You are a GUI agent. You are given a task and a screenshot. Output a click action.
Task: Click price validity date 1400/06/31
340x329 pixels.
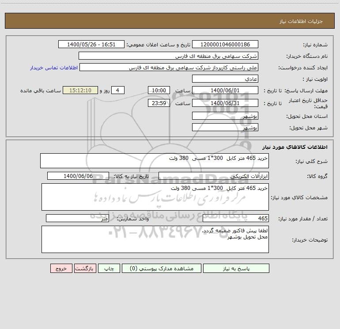click(x=225, y=103)
